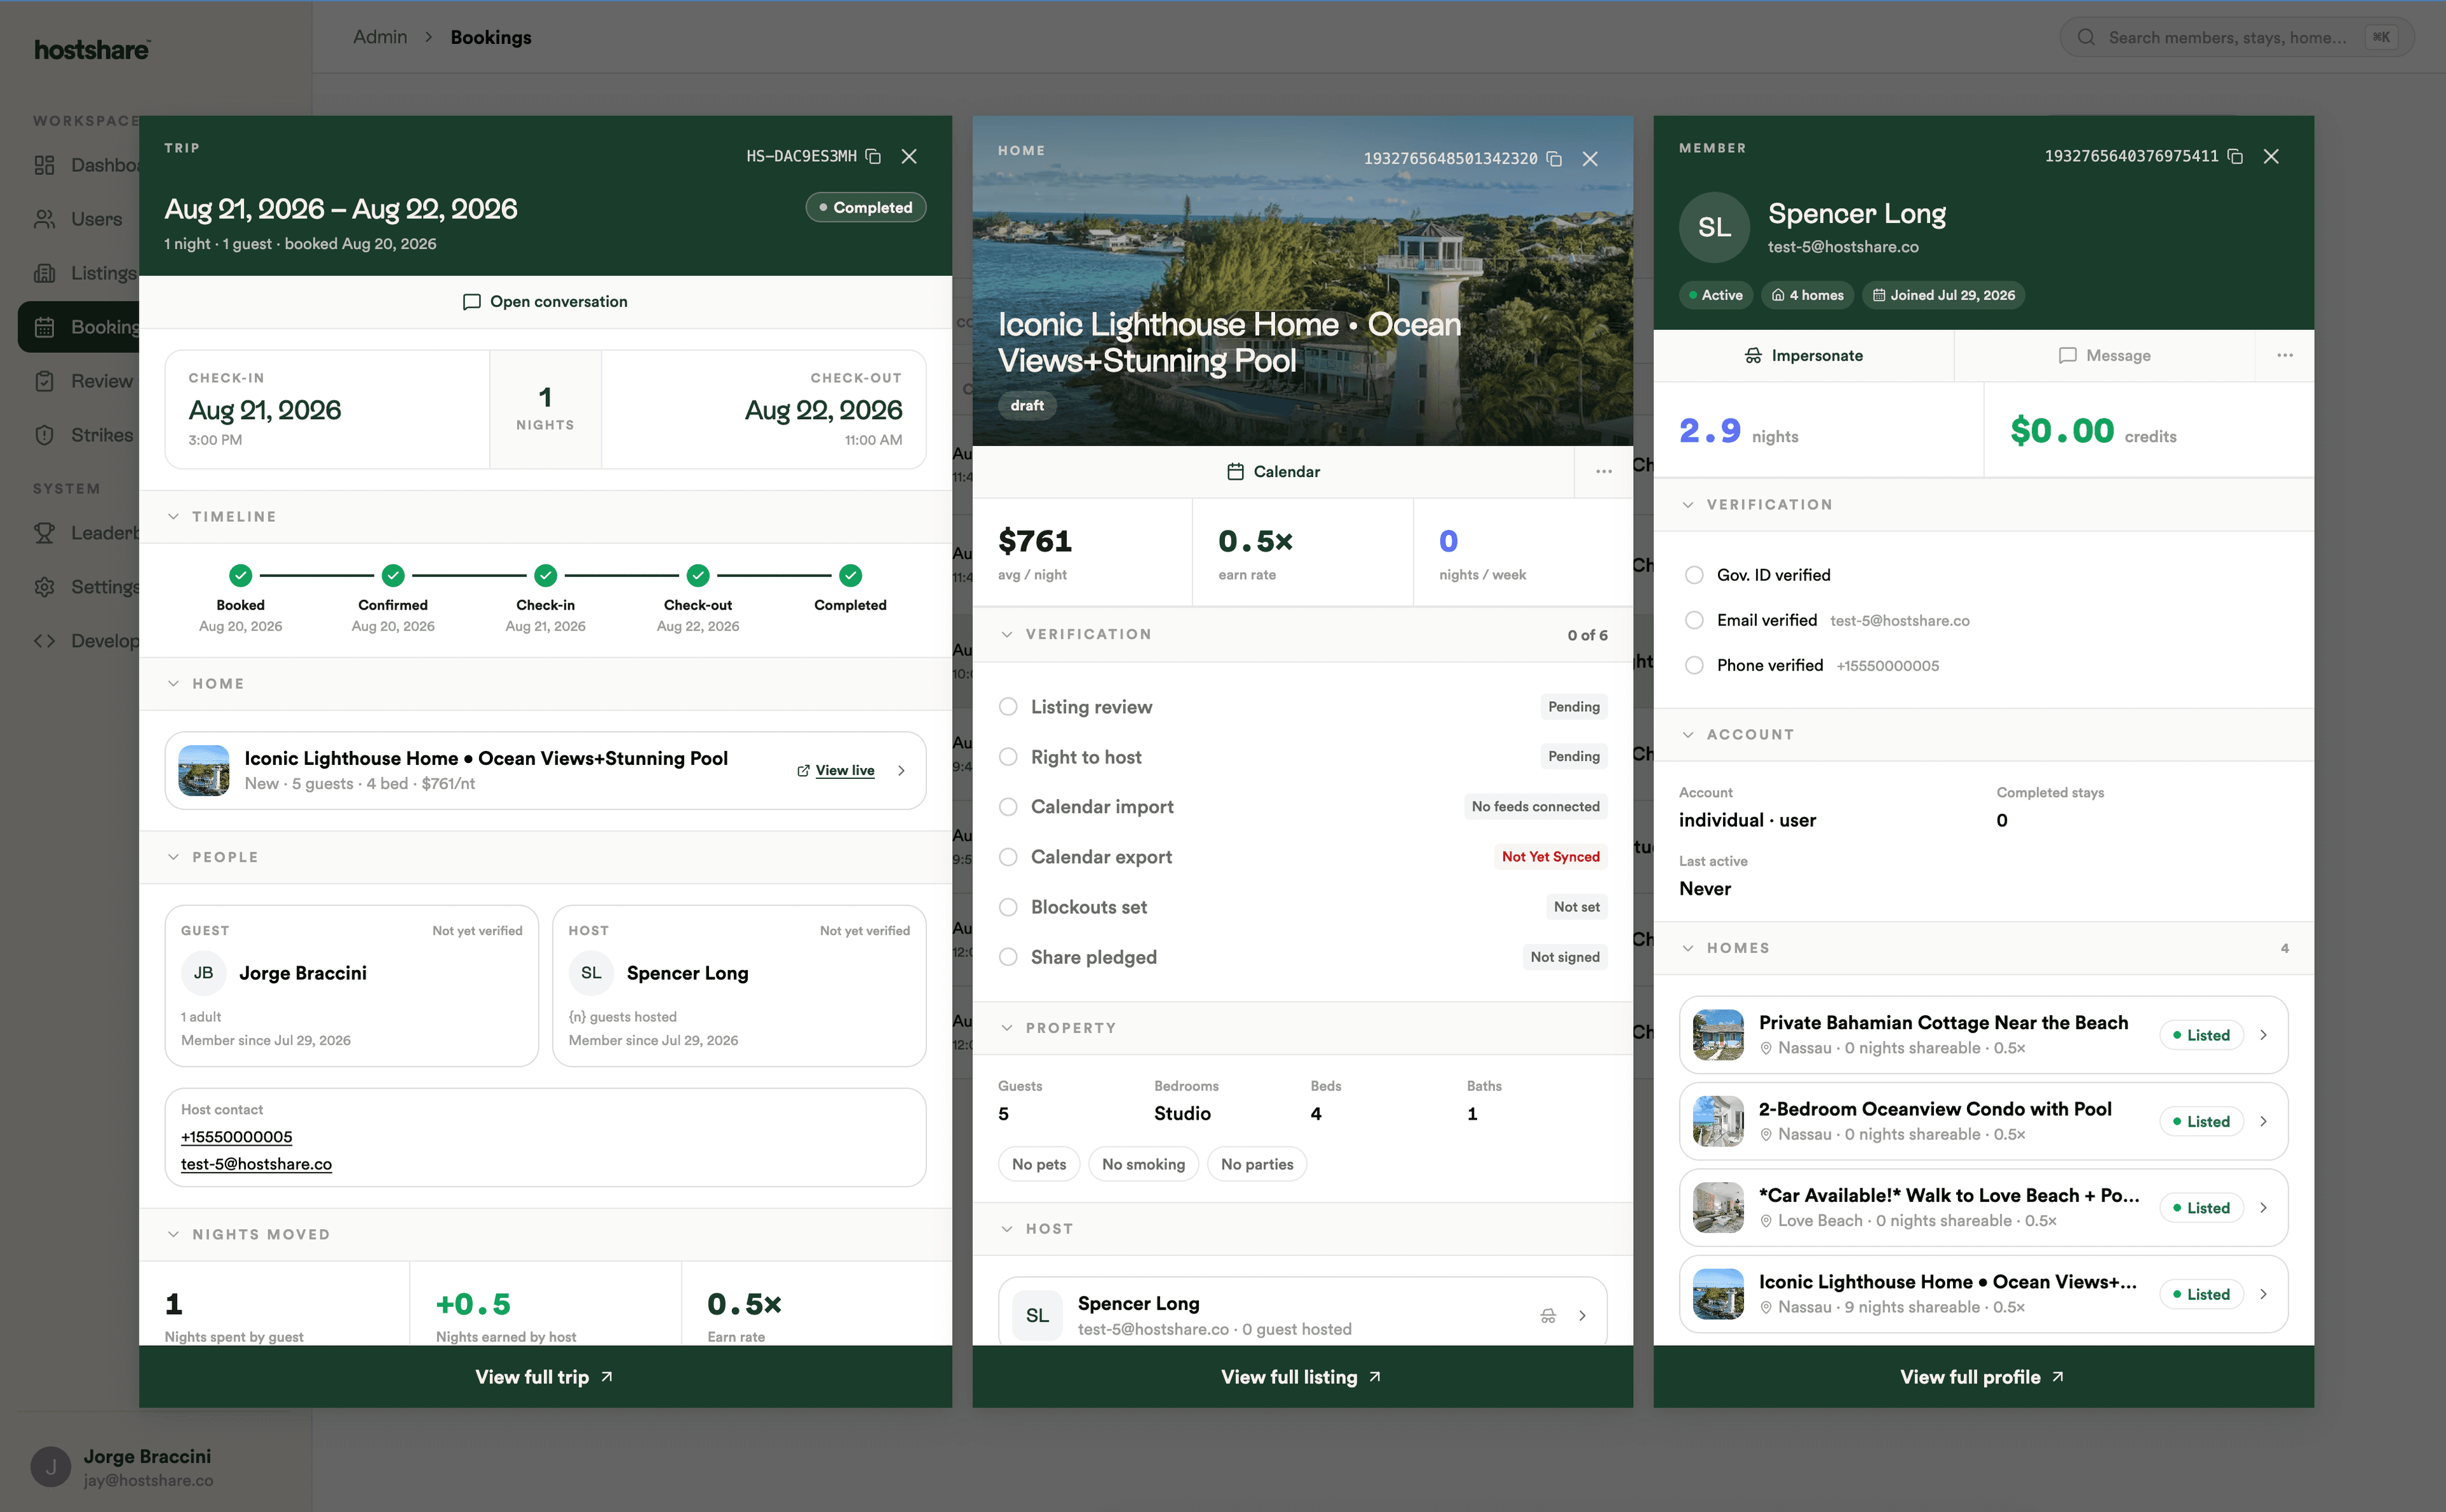Copy the trip ID HS-DAC9ES3MH
Screen dimensions: 2446x1512
[873, 156]
